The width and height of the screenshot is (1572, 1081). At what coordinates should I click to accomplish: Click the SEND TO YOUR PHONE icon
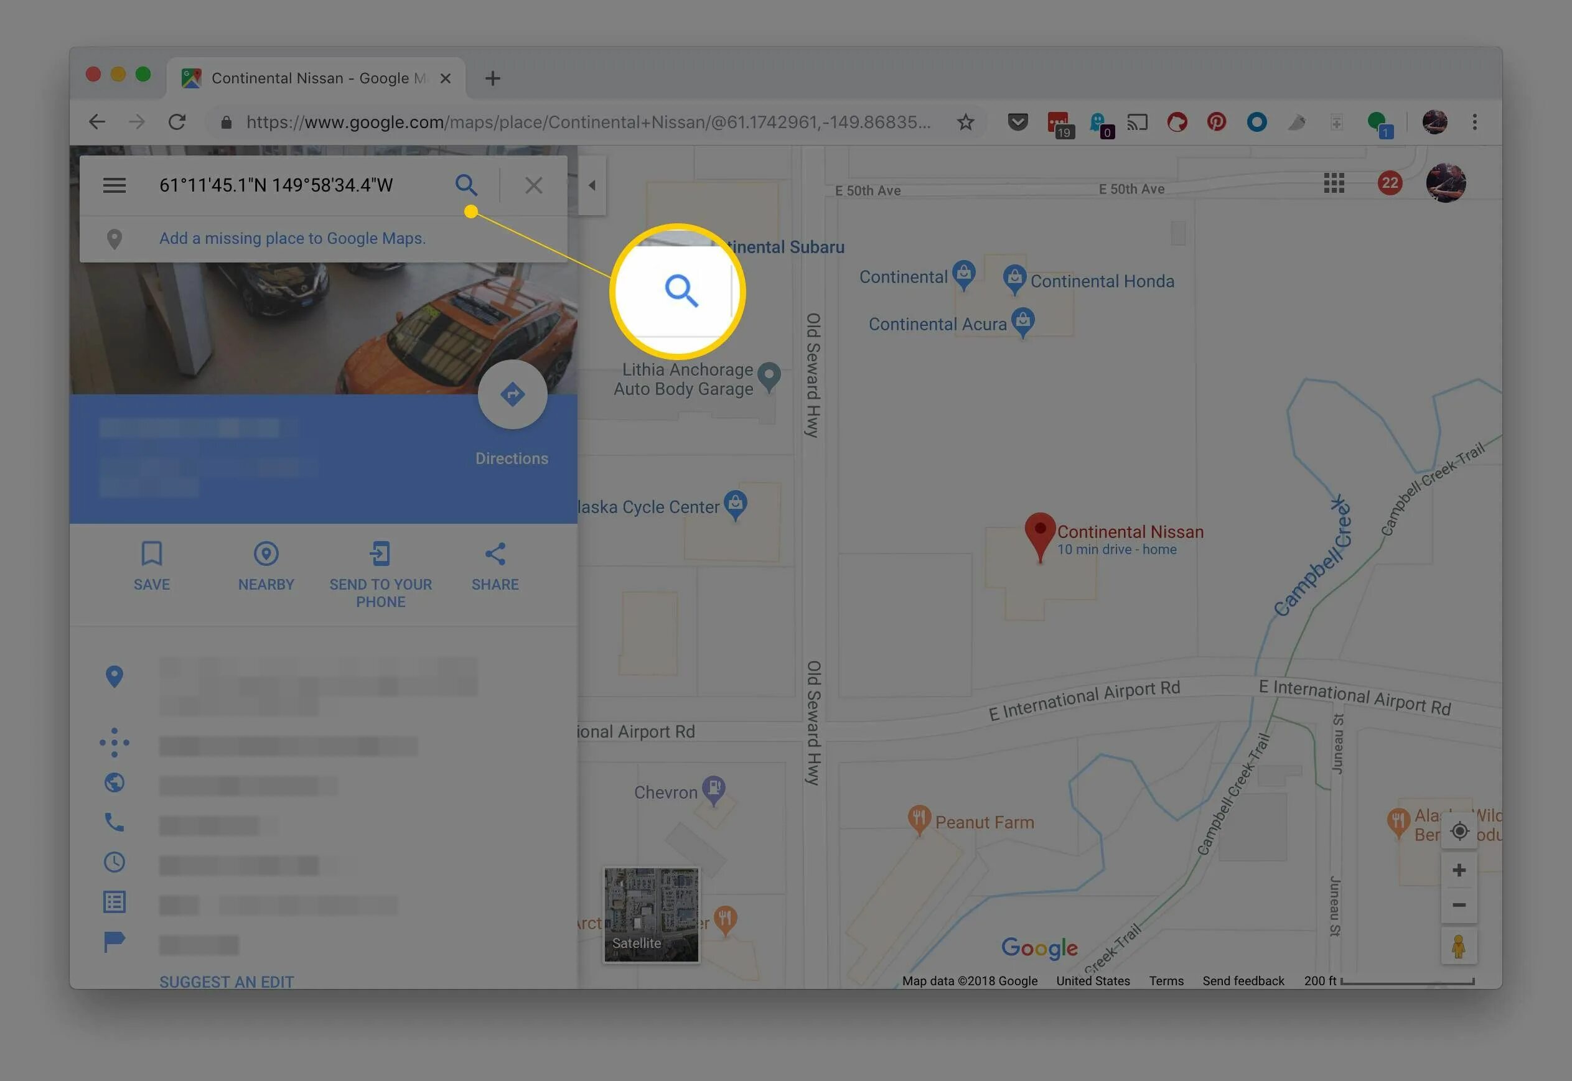click(380, 554)
